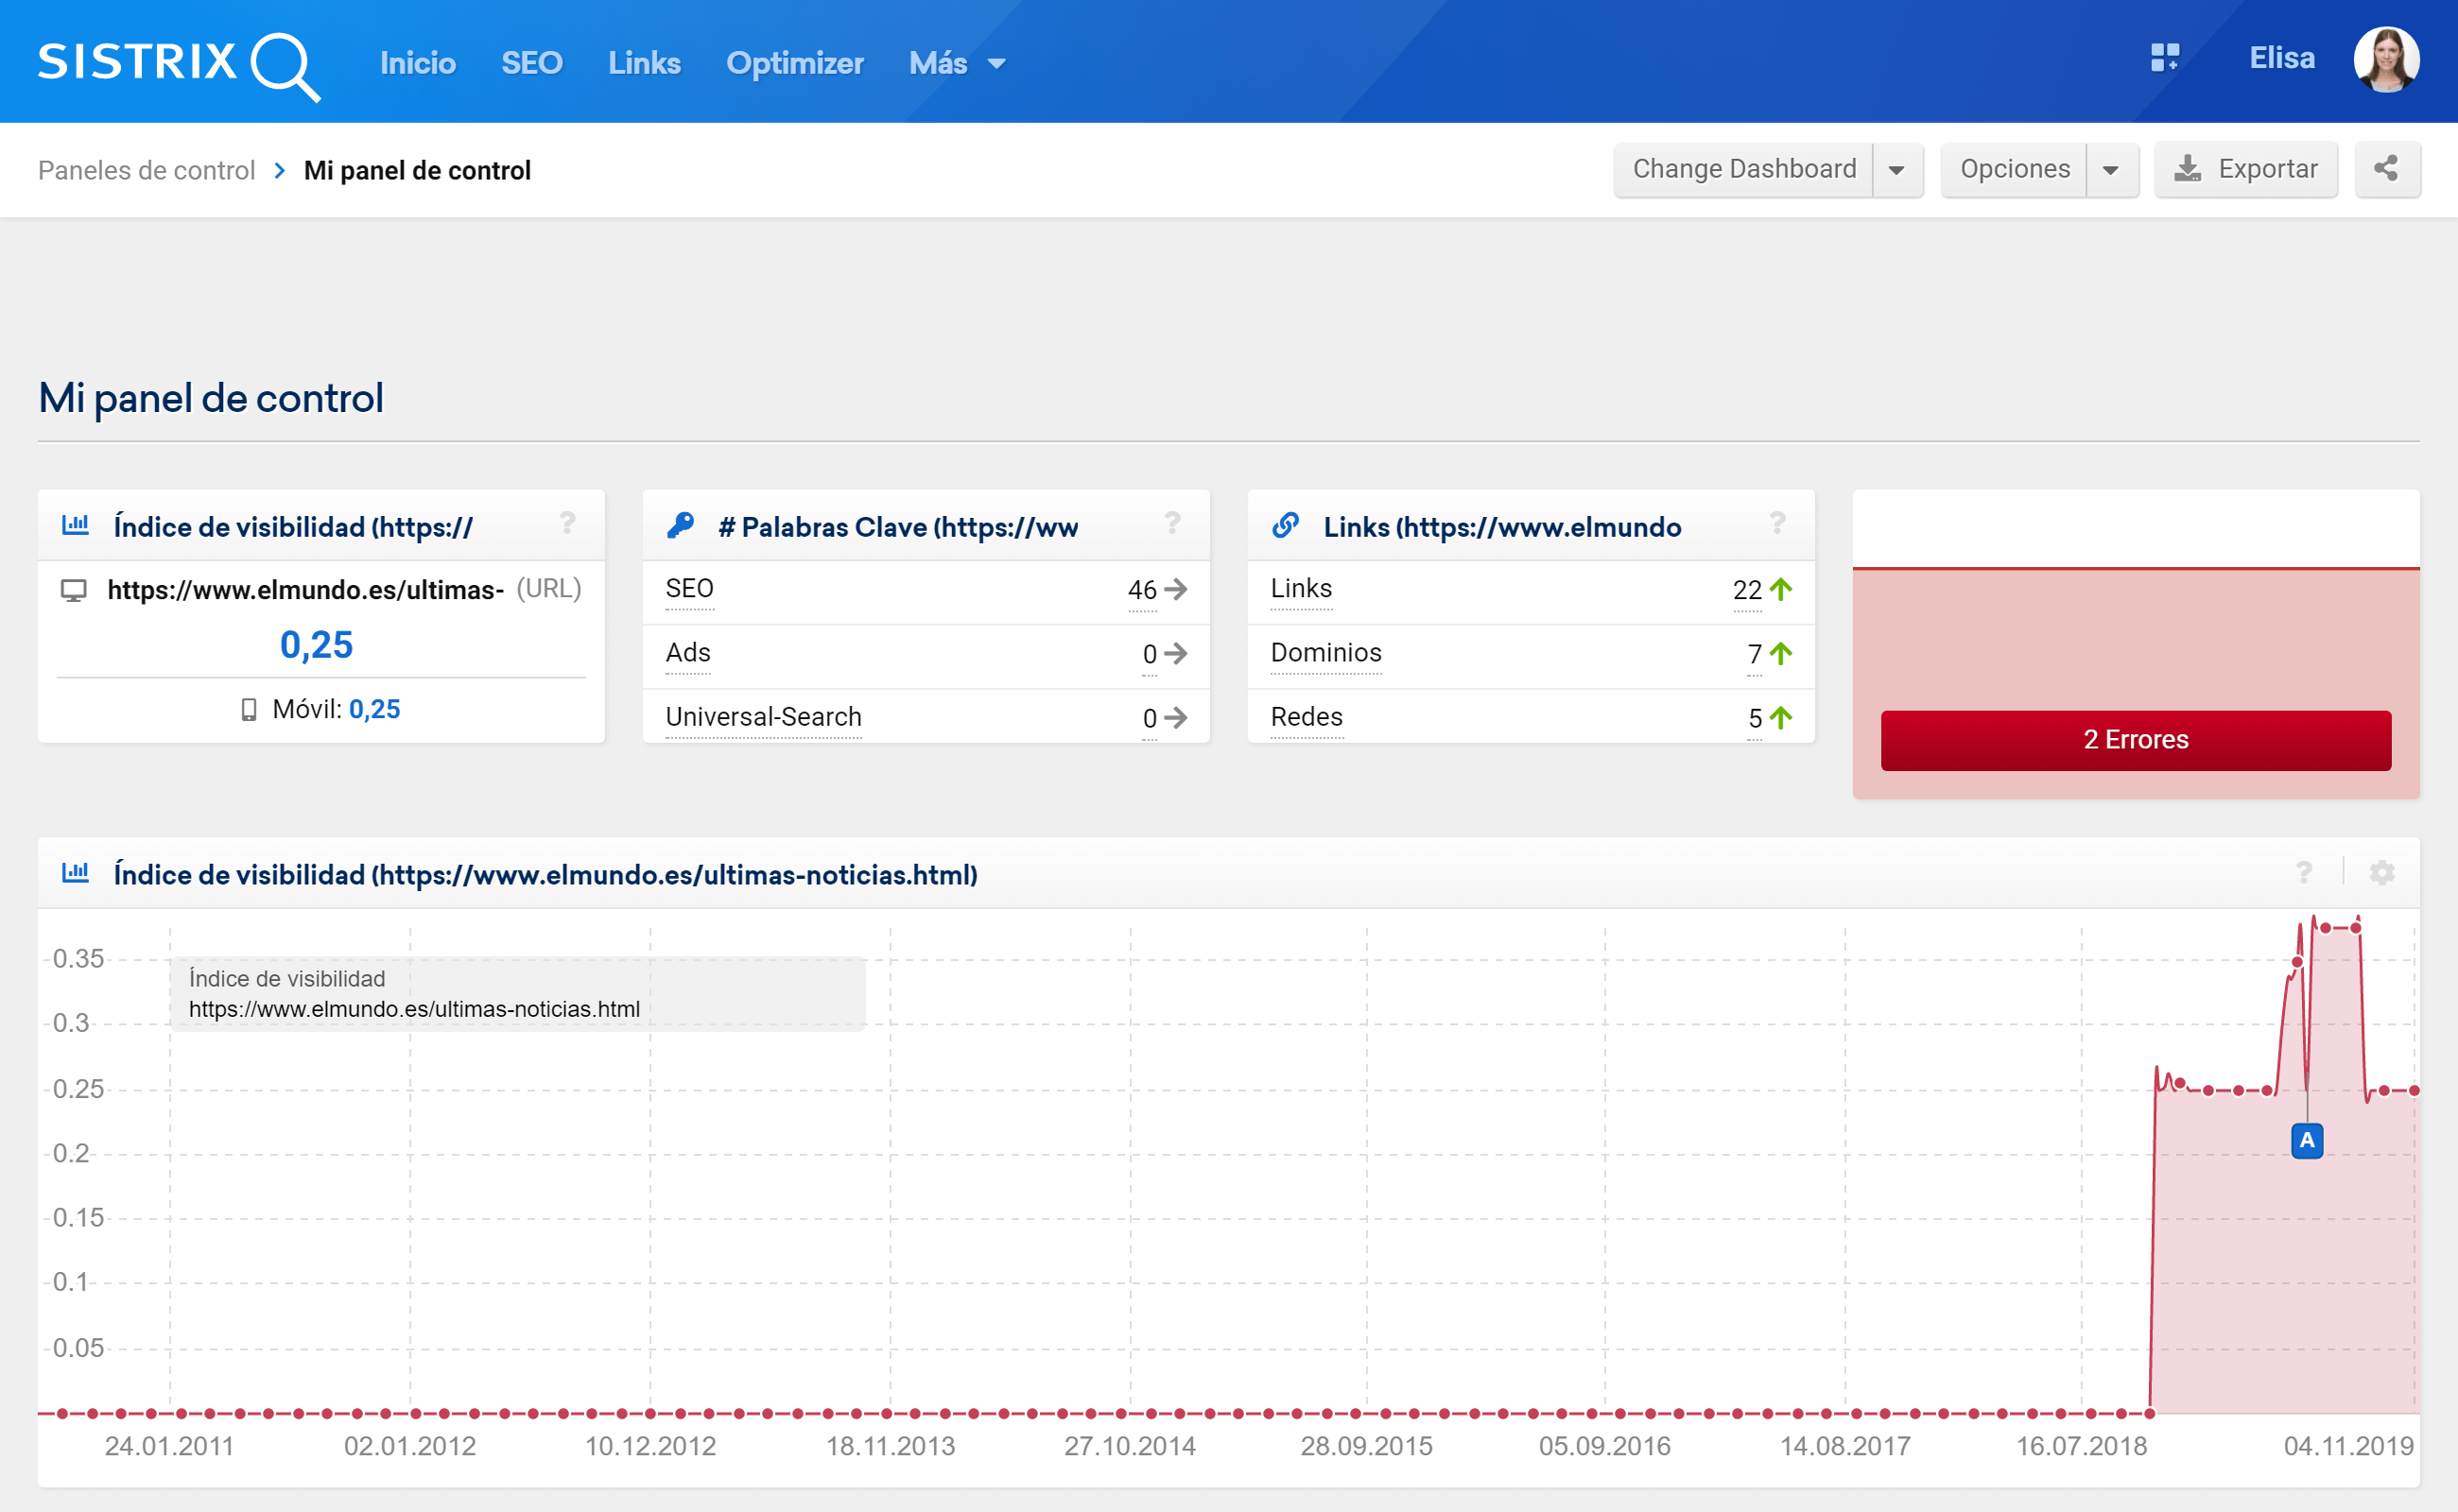Viewport: 2458px width, 1512px height.
Task: Click the Links row label
Action: [x=1301, y=589]
